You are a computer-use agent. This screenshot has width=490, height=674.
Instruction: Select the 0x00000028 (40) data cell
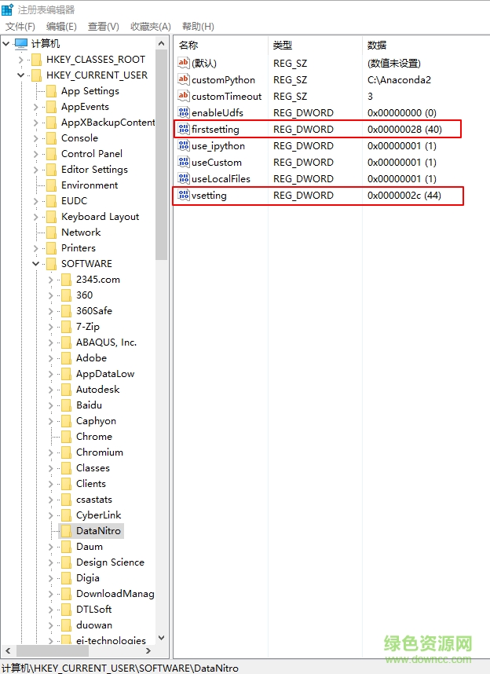coord(404,130)
